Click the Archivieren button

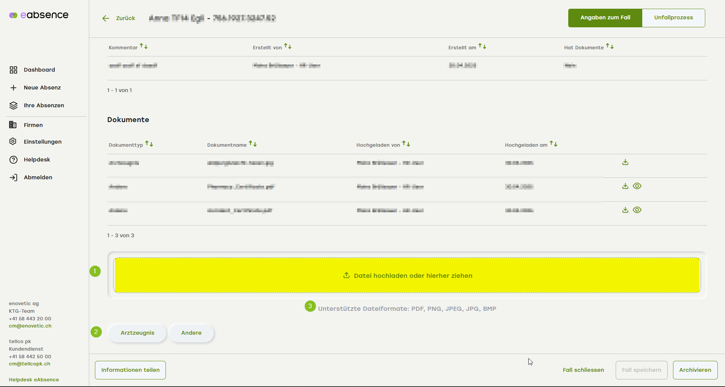(695, 370)
